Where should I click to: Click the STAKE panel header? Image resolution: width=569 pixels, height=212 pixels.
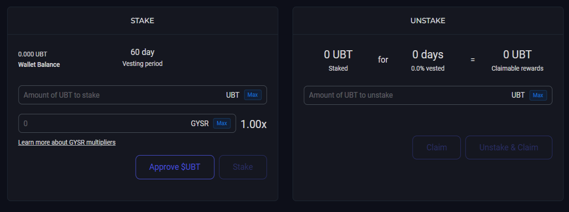click(143, 21)
